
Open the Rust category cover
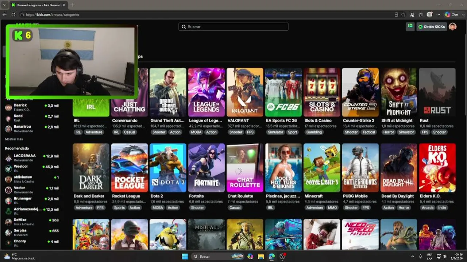[x=437, y=92]
